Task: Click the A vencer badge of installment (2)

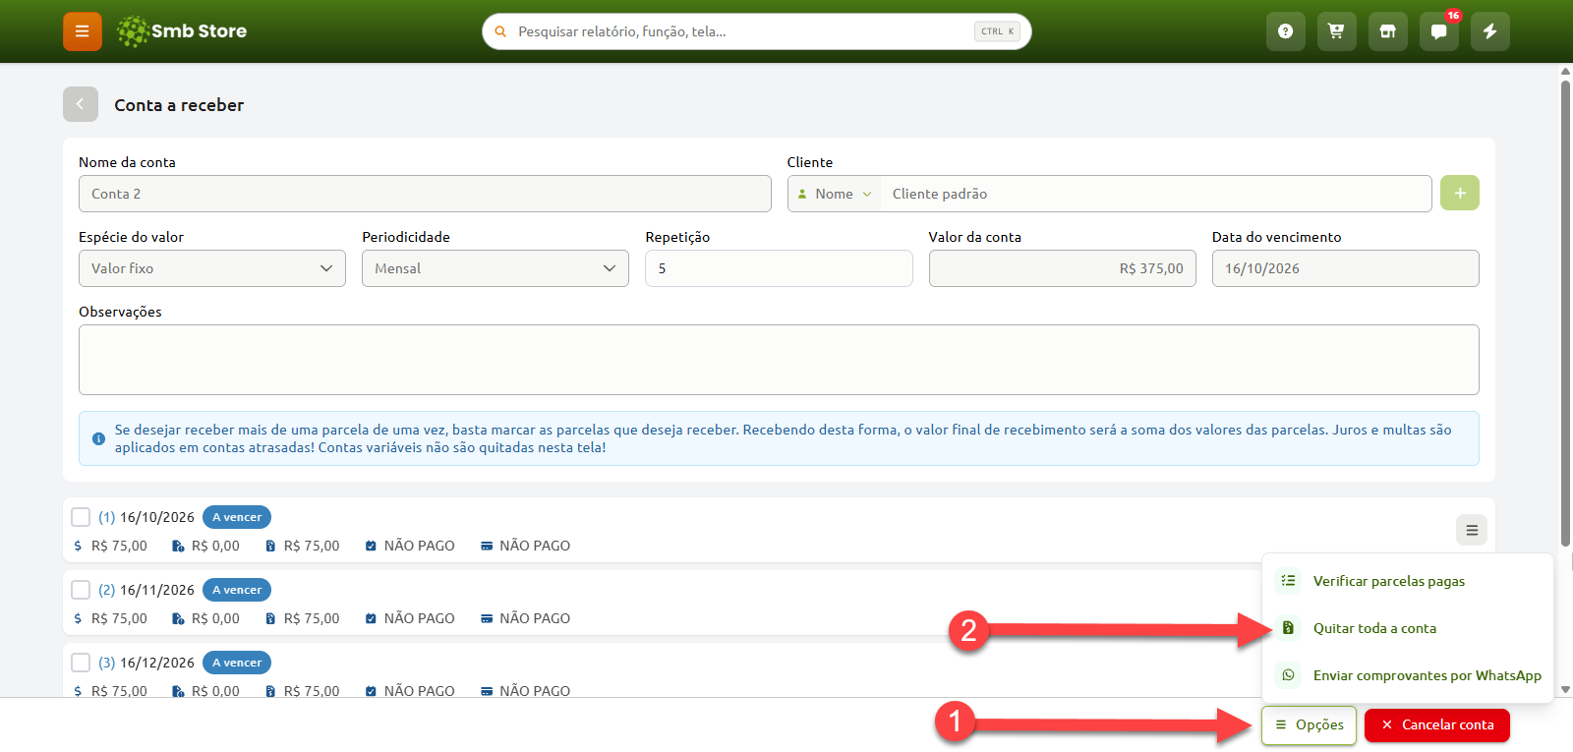Action: (237, 590)
